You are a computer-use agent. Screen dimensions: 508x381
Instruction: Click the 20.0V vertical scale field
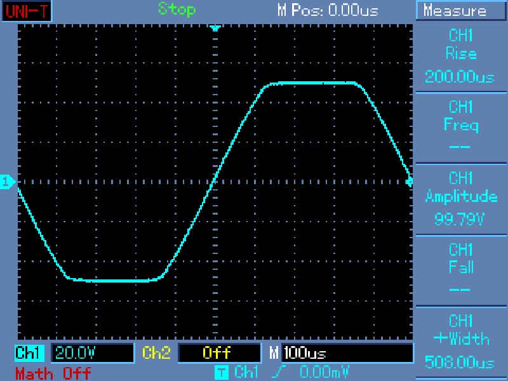(x=93, y=353)
